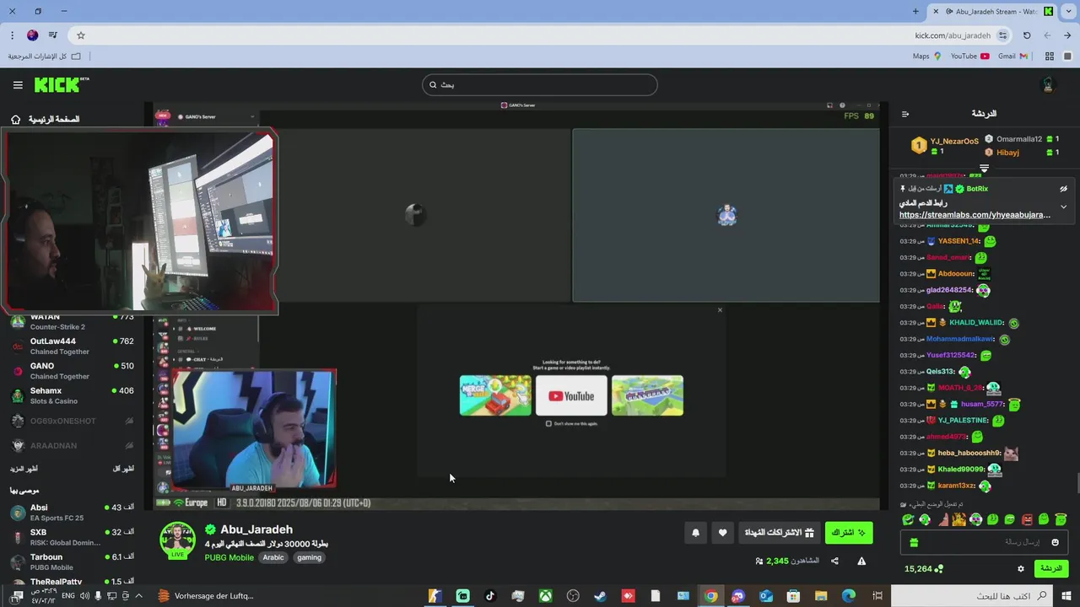Click the Abu_Jaradeh streamer avatar
The image size is (1080, 607).
click(178, 540)
